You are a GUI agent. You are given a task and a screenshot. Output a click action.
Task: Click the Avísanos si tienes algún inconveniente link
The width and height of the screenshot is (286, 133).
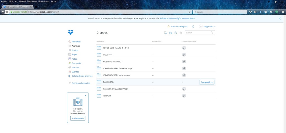tap(177, 18)
